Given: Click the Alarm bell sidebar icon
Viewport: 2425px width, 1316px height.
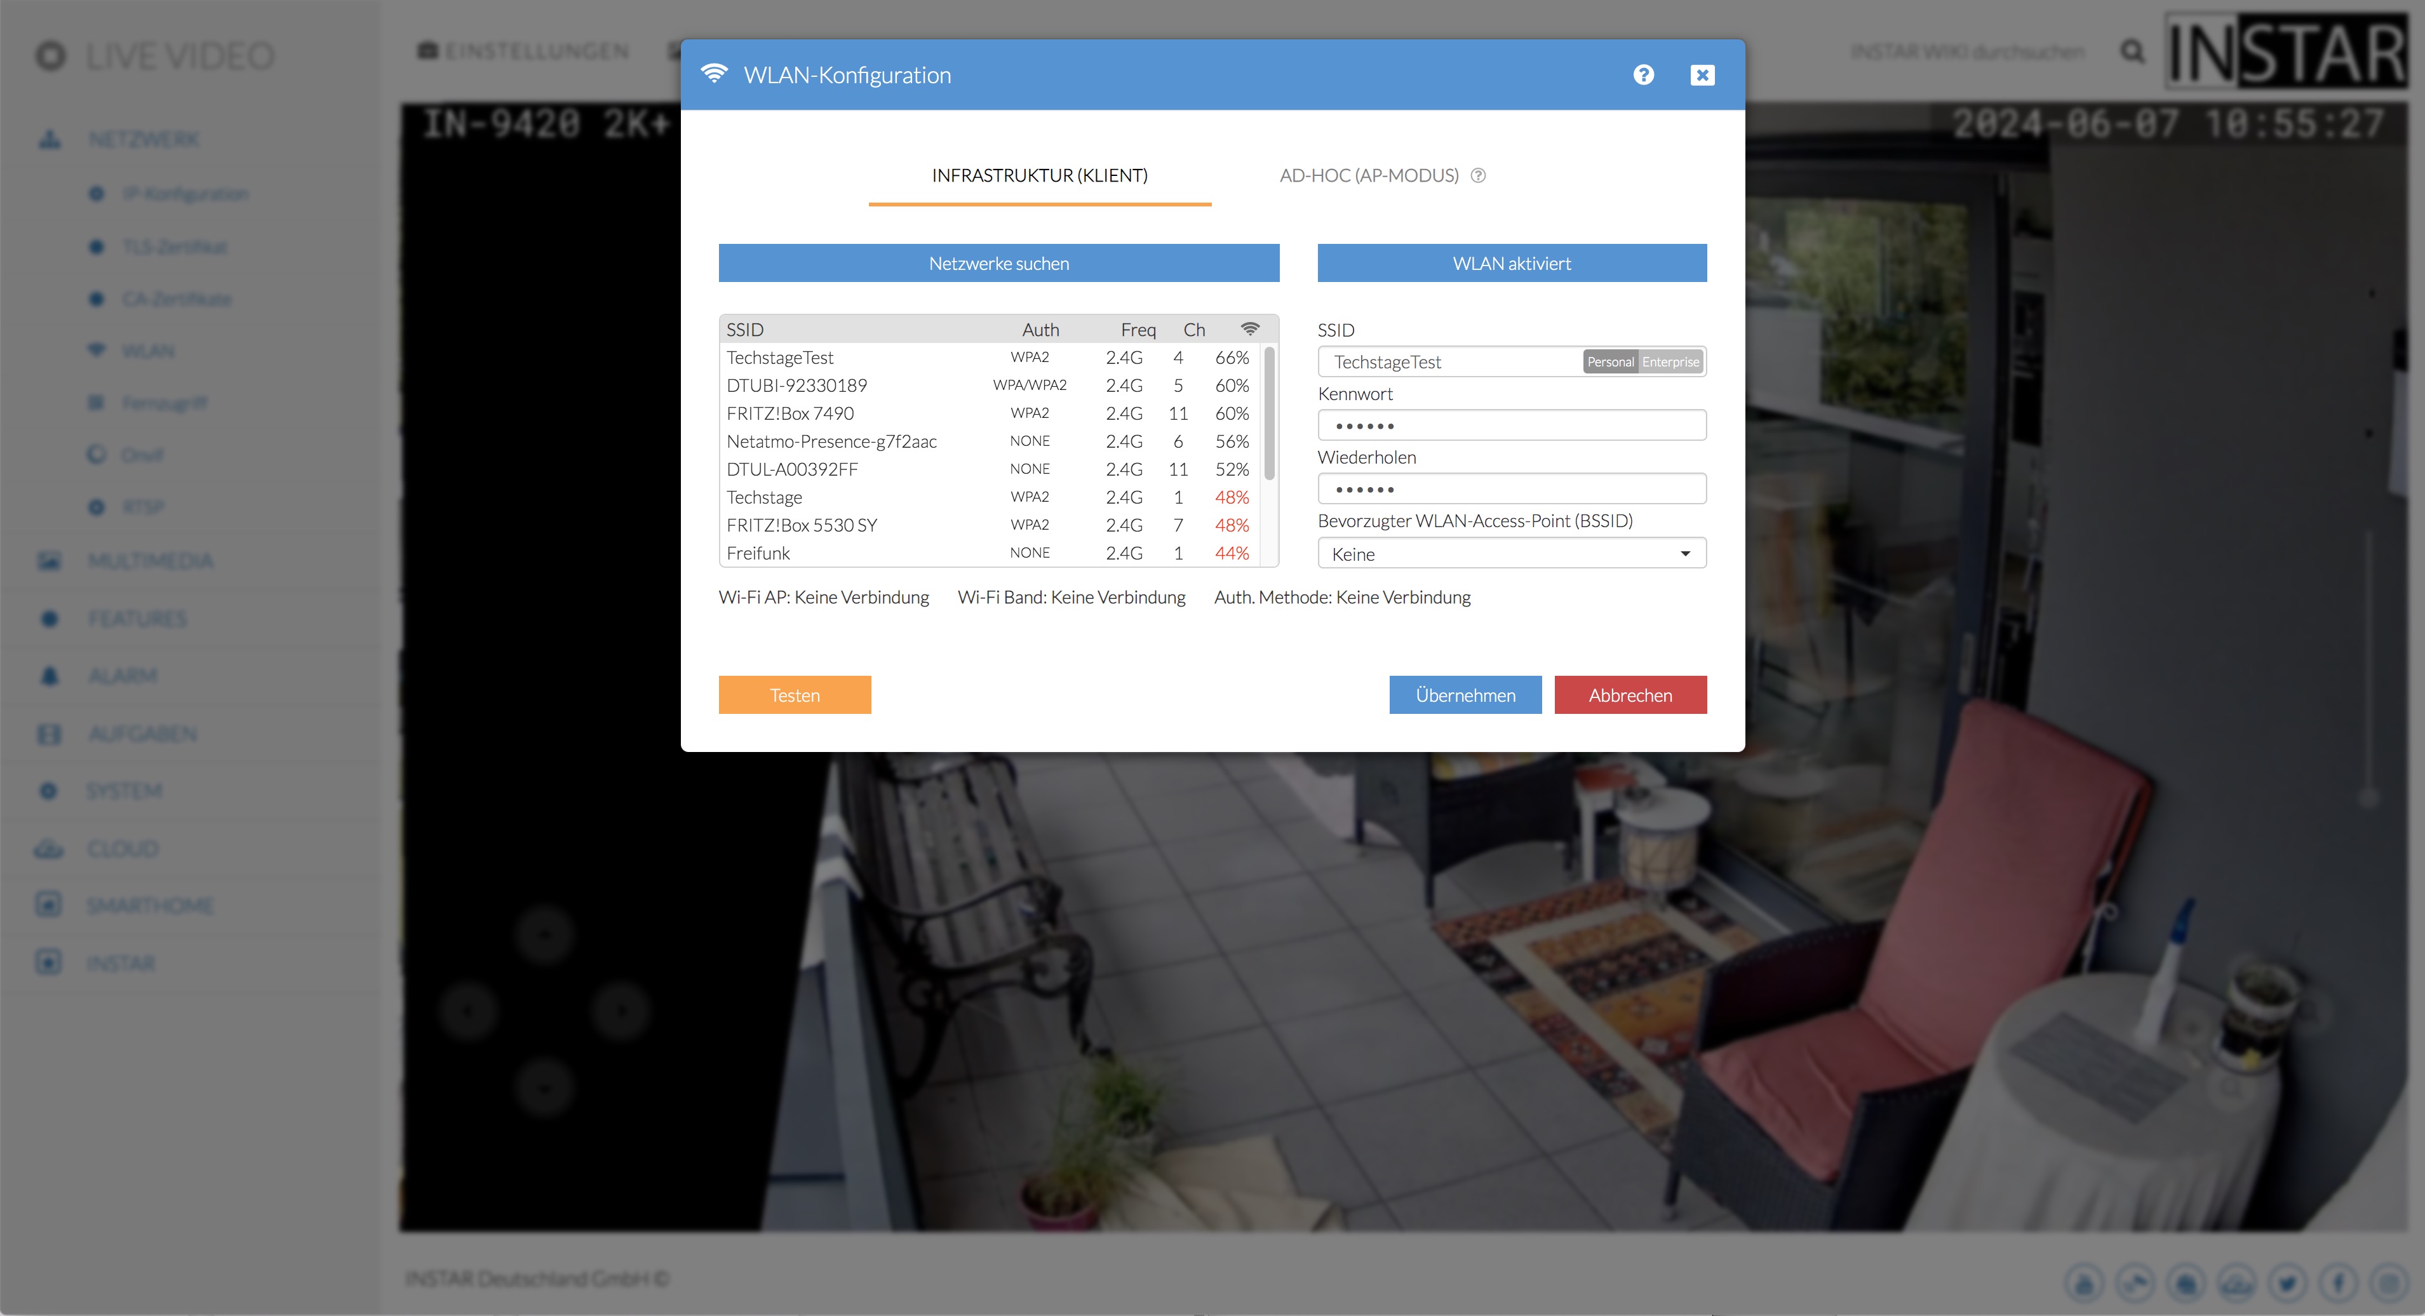Looking at the screenshot, I should [50, 676].
